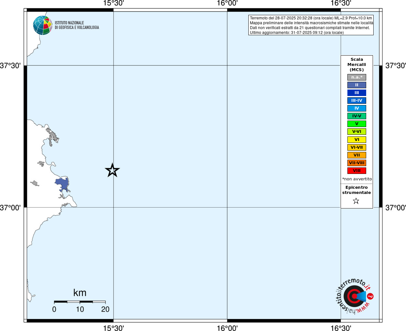Viewport: 406px width, 331px height.
Task: Click the bottom 16°00' longitude label
Action: coord(227,328)
